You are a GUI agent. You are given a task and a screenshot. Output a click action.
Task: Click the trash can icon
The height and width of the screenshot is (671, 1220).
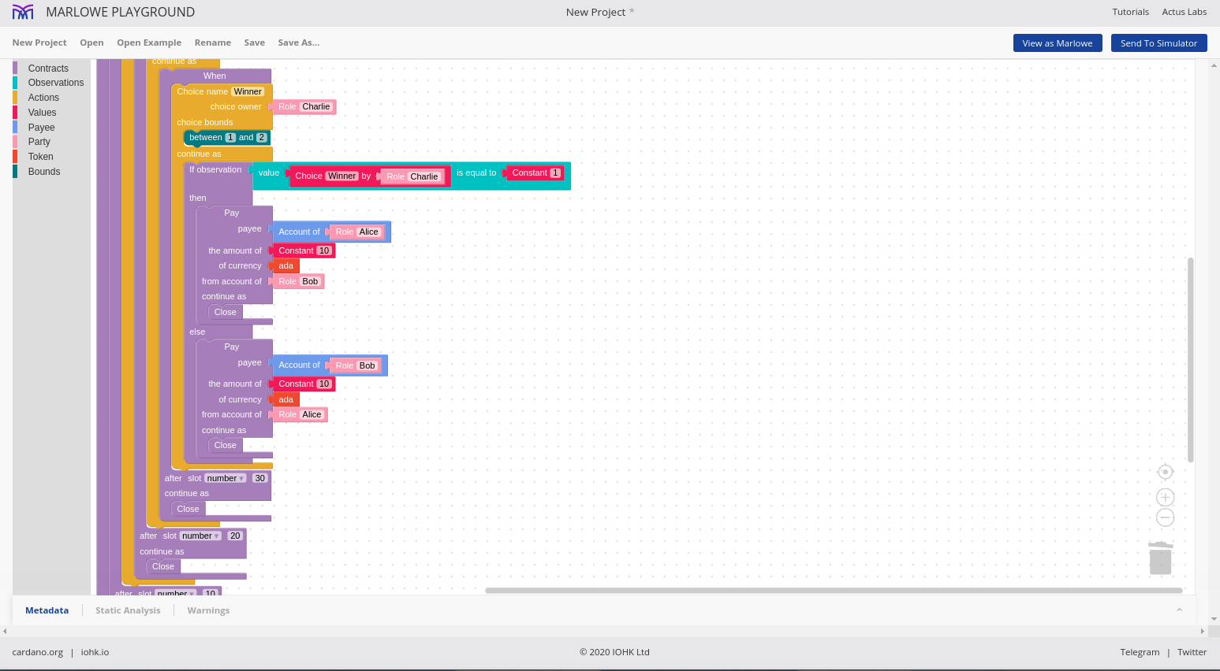pyautogui.click(x=1160, y=558)
